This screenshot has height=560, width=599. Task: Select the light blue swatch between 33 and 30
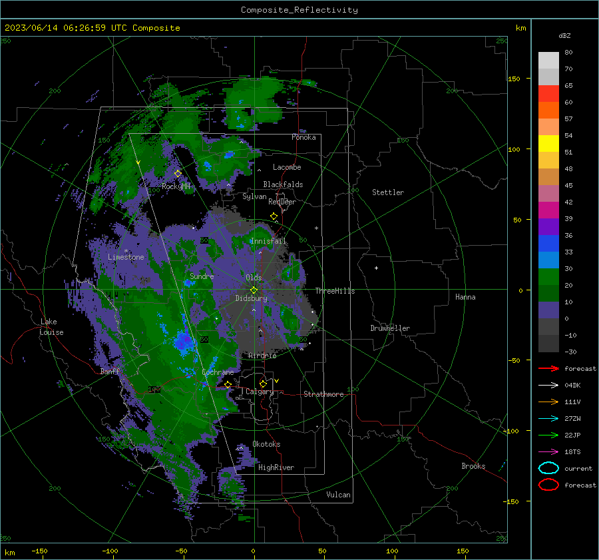pyautogui.click(x=548, y=260)
